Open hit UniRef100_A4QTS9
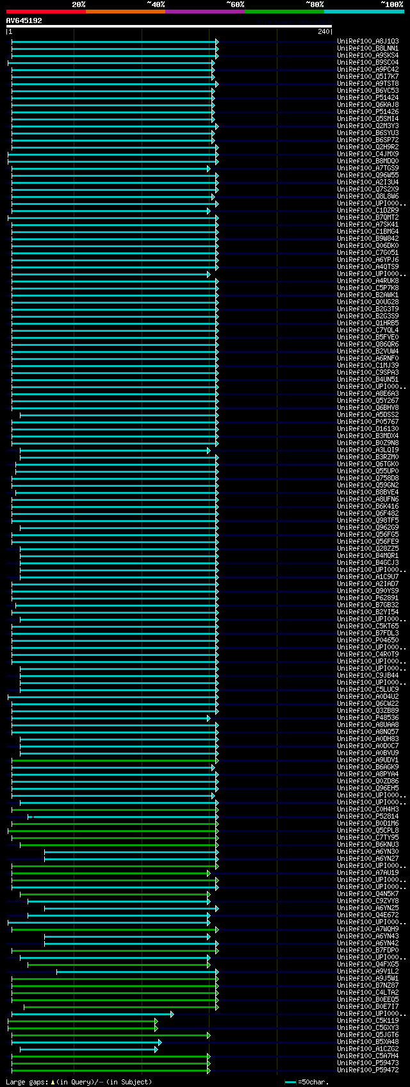This screenshot has height=1087, width=410. 368,267
